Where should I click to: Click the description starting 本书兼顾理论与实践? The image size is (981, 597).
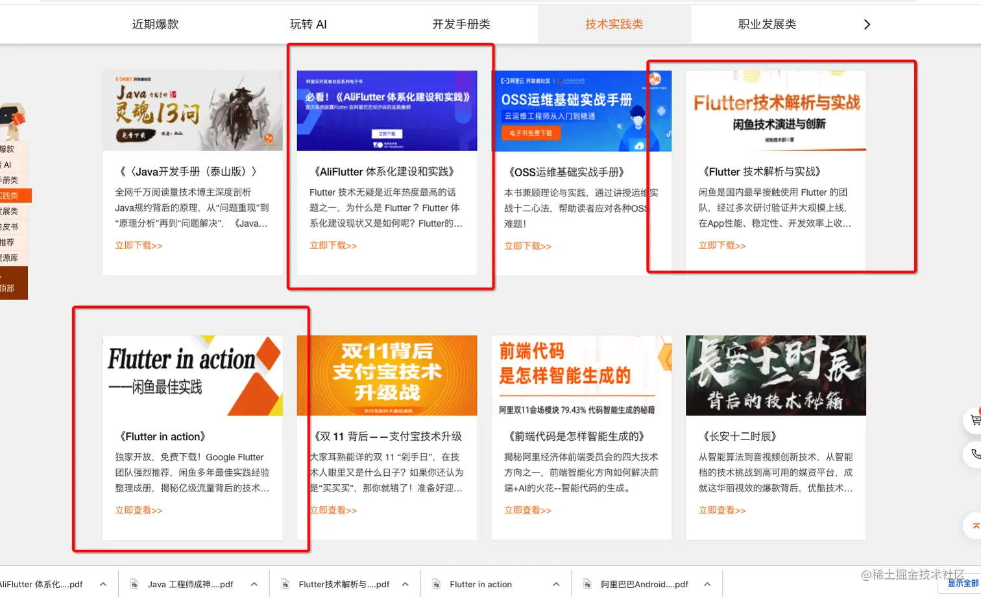(581, 208)
